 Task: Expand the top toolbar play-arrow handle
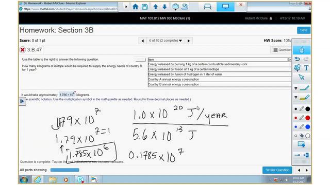click(126, 7)
